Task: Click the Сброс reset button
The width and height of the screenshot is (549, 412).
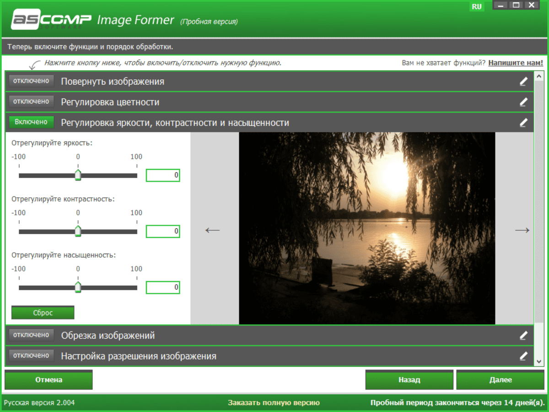Action: pyautogui.click(x=43, y=313)
